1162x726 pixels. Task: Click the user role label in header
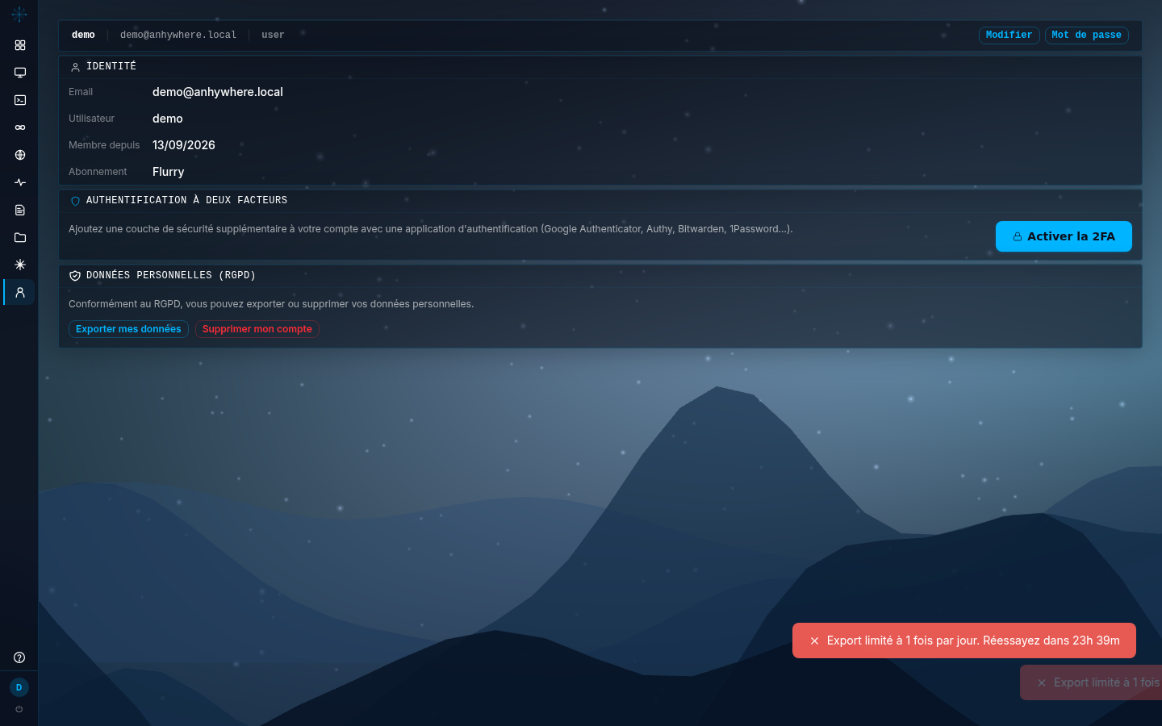(273, 35)
